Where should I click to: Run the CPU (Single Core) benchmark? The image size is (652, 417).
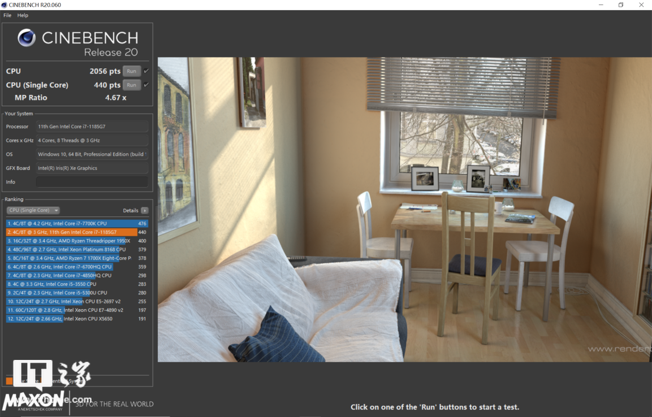click(131, 85)
